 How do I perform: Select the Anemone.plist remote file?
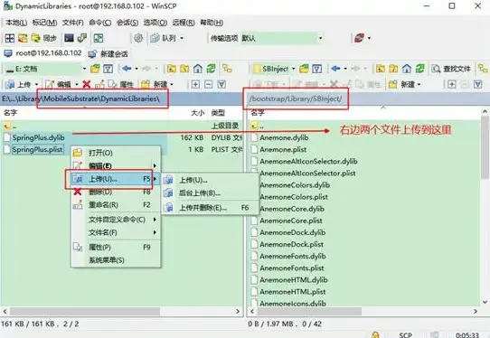(x=283, y=150)
